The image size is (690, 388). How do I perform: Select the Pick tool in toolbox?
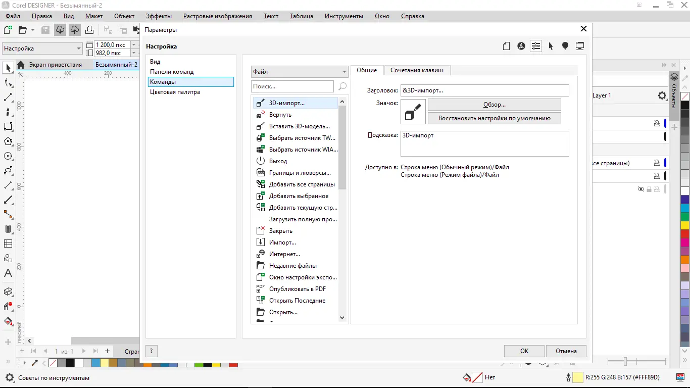(x=8, y=68)
